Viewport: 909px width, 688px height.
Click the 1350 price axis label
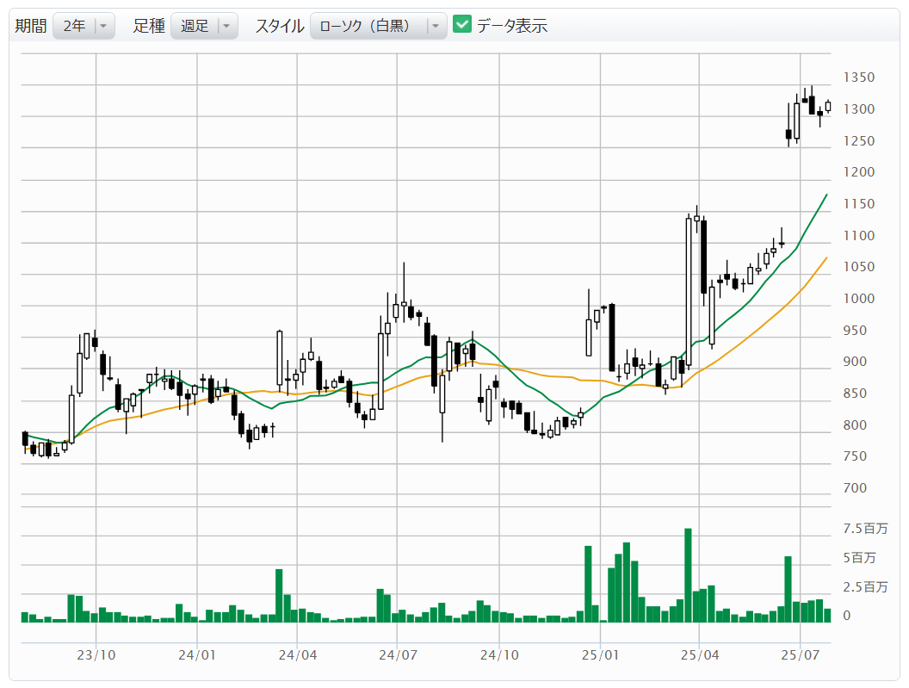858,77
